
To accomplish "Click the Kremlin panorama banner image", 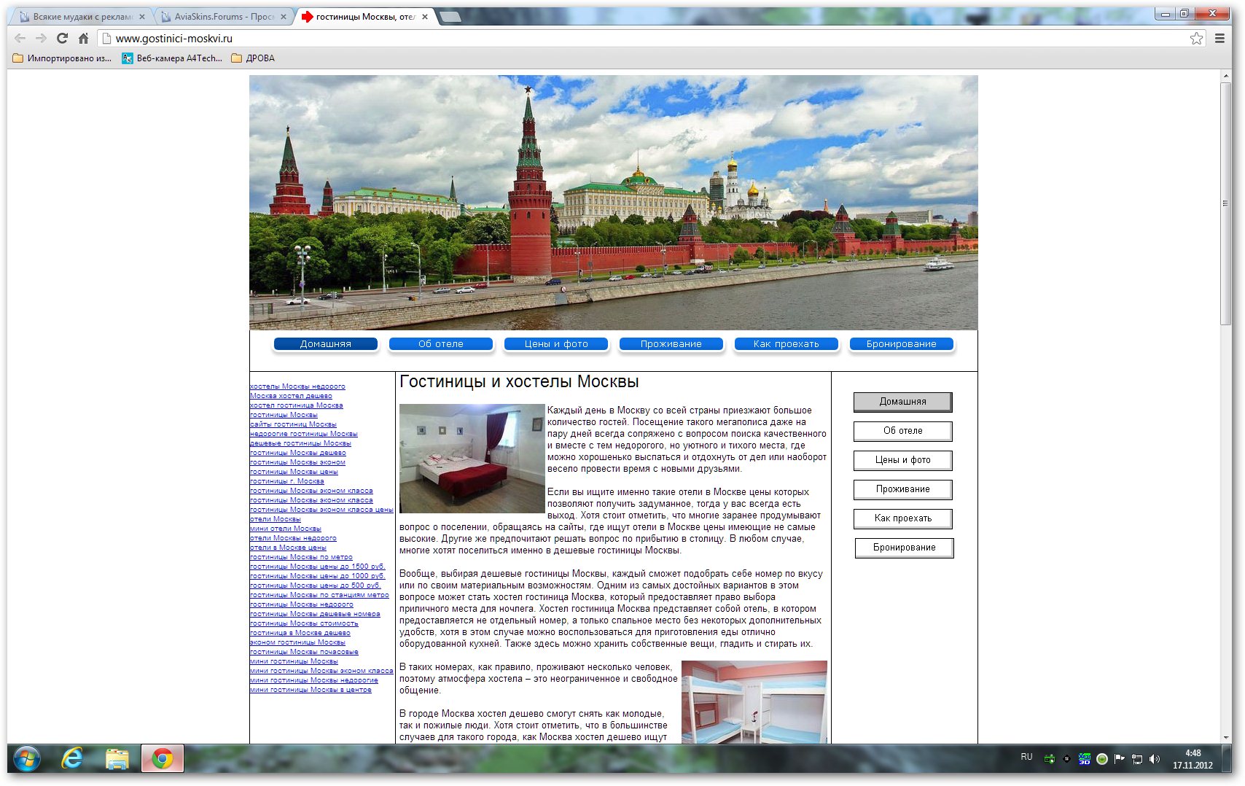I will click(x=614, y=203).
